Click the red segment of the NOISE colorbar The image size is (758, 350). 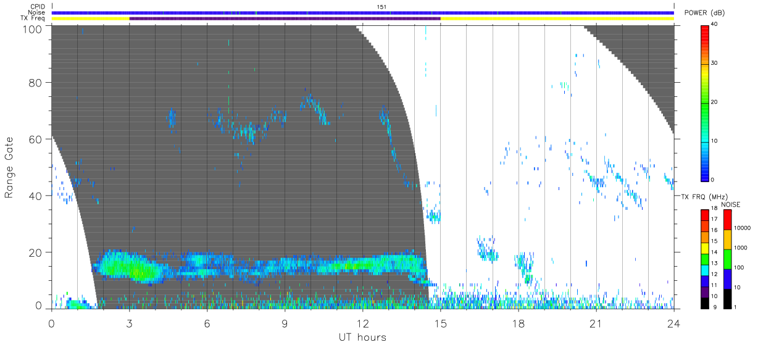(727, 220)
